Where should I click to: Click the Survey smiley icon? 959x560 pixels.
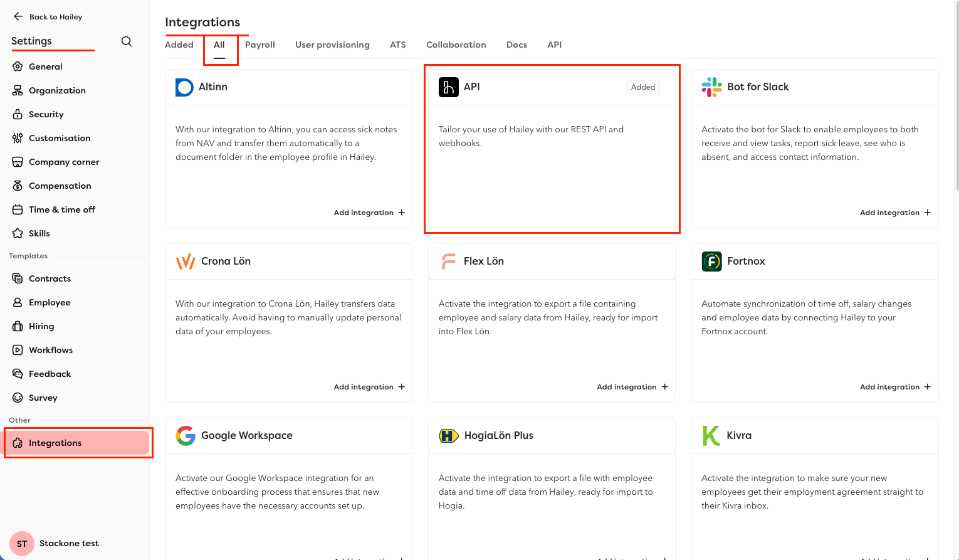(18, 398)
